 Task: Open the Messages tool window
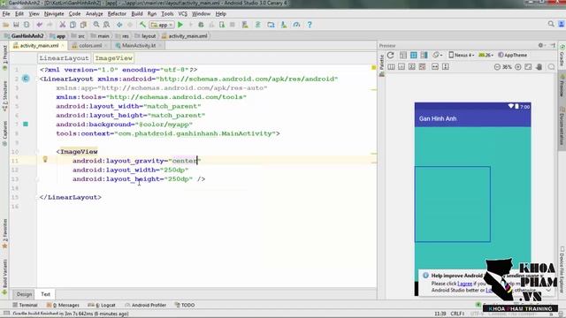(x=63, y=305)
